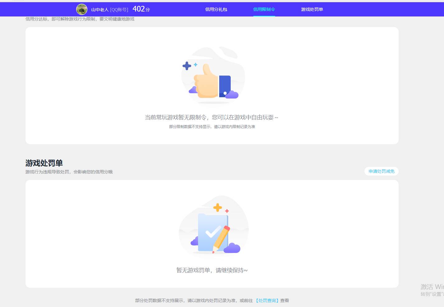Image resolution: width=444 pixels, height=307 pixels.
Task: Click the purple cloud decoration beside clipboard
Action: 233,248
